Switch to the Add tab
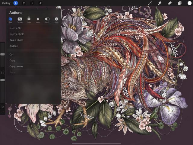The image size is (193, 145). point(11,20)
